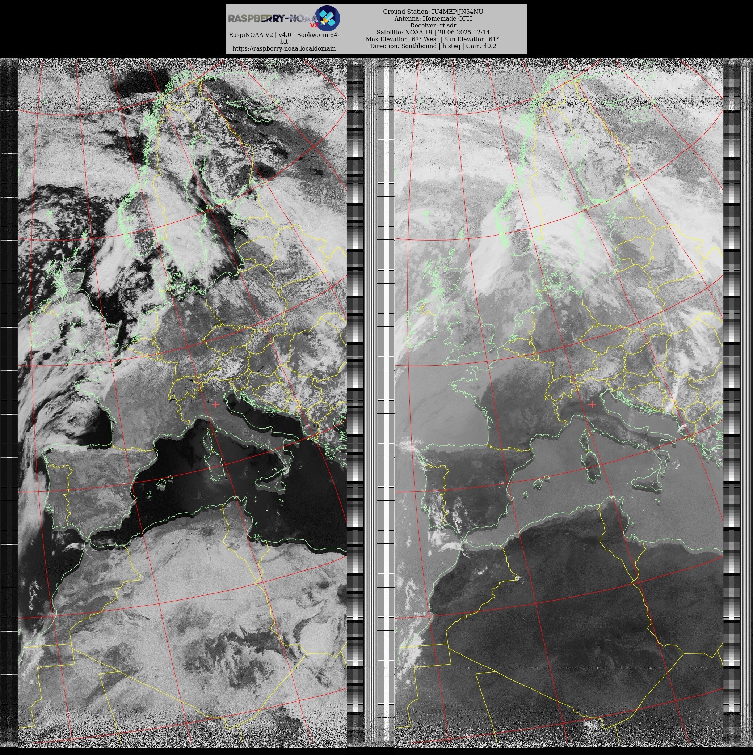Click the red ground station cross in right image
Screen dimensions: 753x755
[x=592, y=405]
